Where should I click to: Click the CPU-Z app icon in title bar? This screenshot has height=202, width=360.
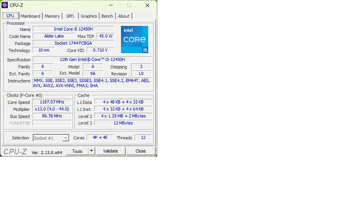pos(5,5)
